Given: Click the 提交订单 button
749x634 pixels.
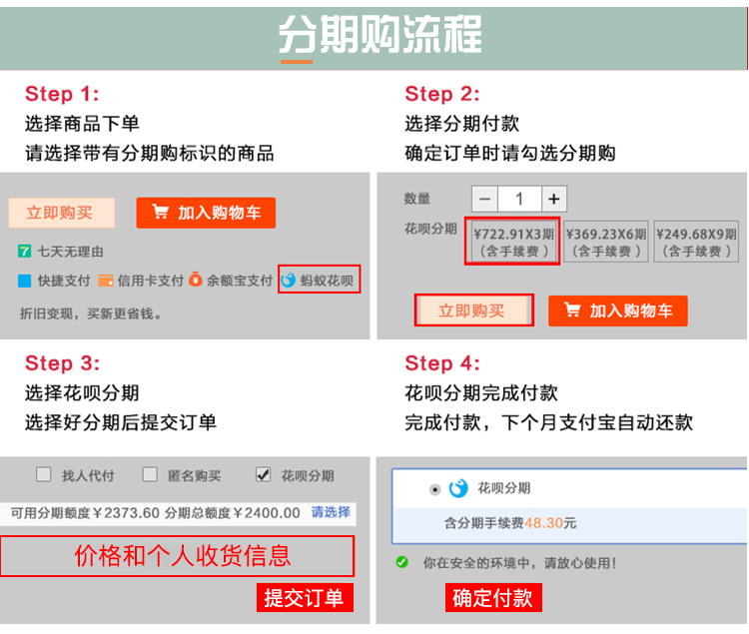Looking at the screenshot, I should pos(305,598).
